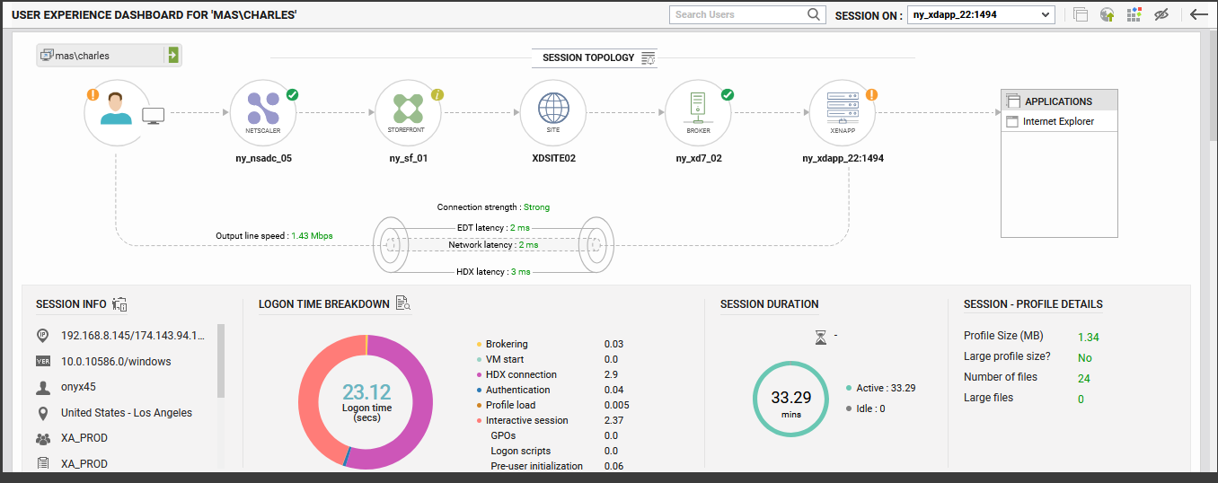Click the Session Info panel scrollbar
The height and width of the screenshot is (483, 1218).
(x=221, y=361)
